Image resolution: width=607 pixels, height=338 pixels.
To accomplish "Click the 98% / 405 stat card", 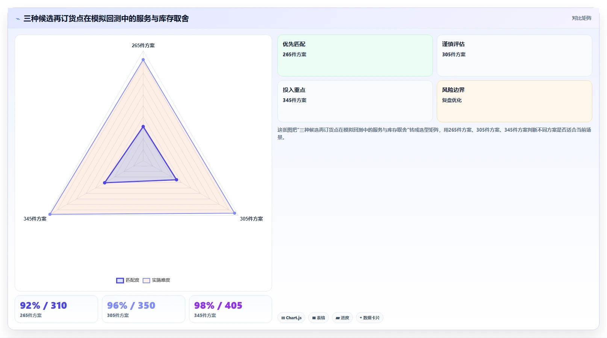I will [x=230, y=309].
